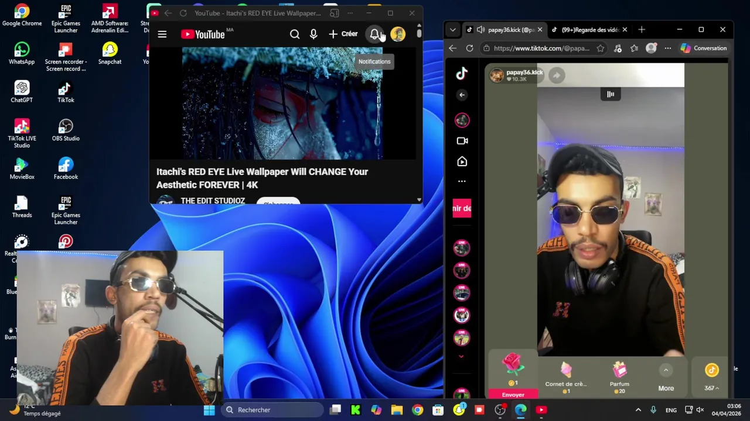Click the tiktok.com address bar
Image resolution: width=750 pixels, height=421 pixels.
[x=541, y=49]
